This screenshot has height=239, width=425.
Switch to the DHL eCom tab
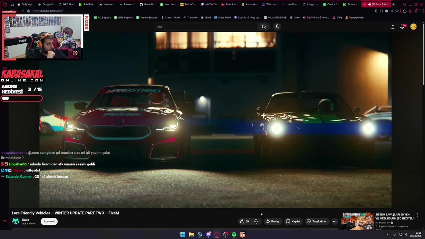pyautogui.click(x=188, y=4)
